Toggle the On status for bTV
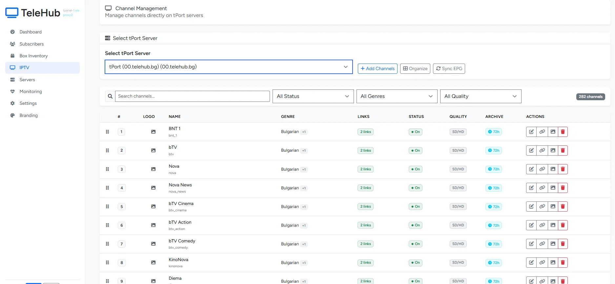This screenshot has height=284, width=615. coord(416,151)
